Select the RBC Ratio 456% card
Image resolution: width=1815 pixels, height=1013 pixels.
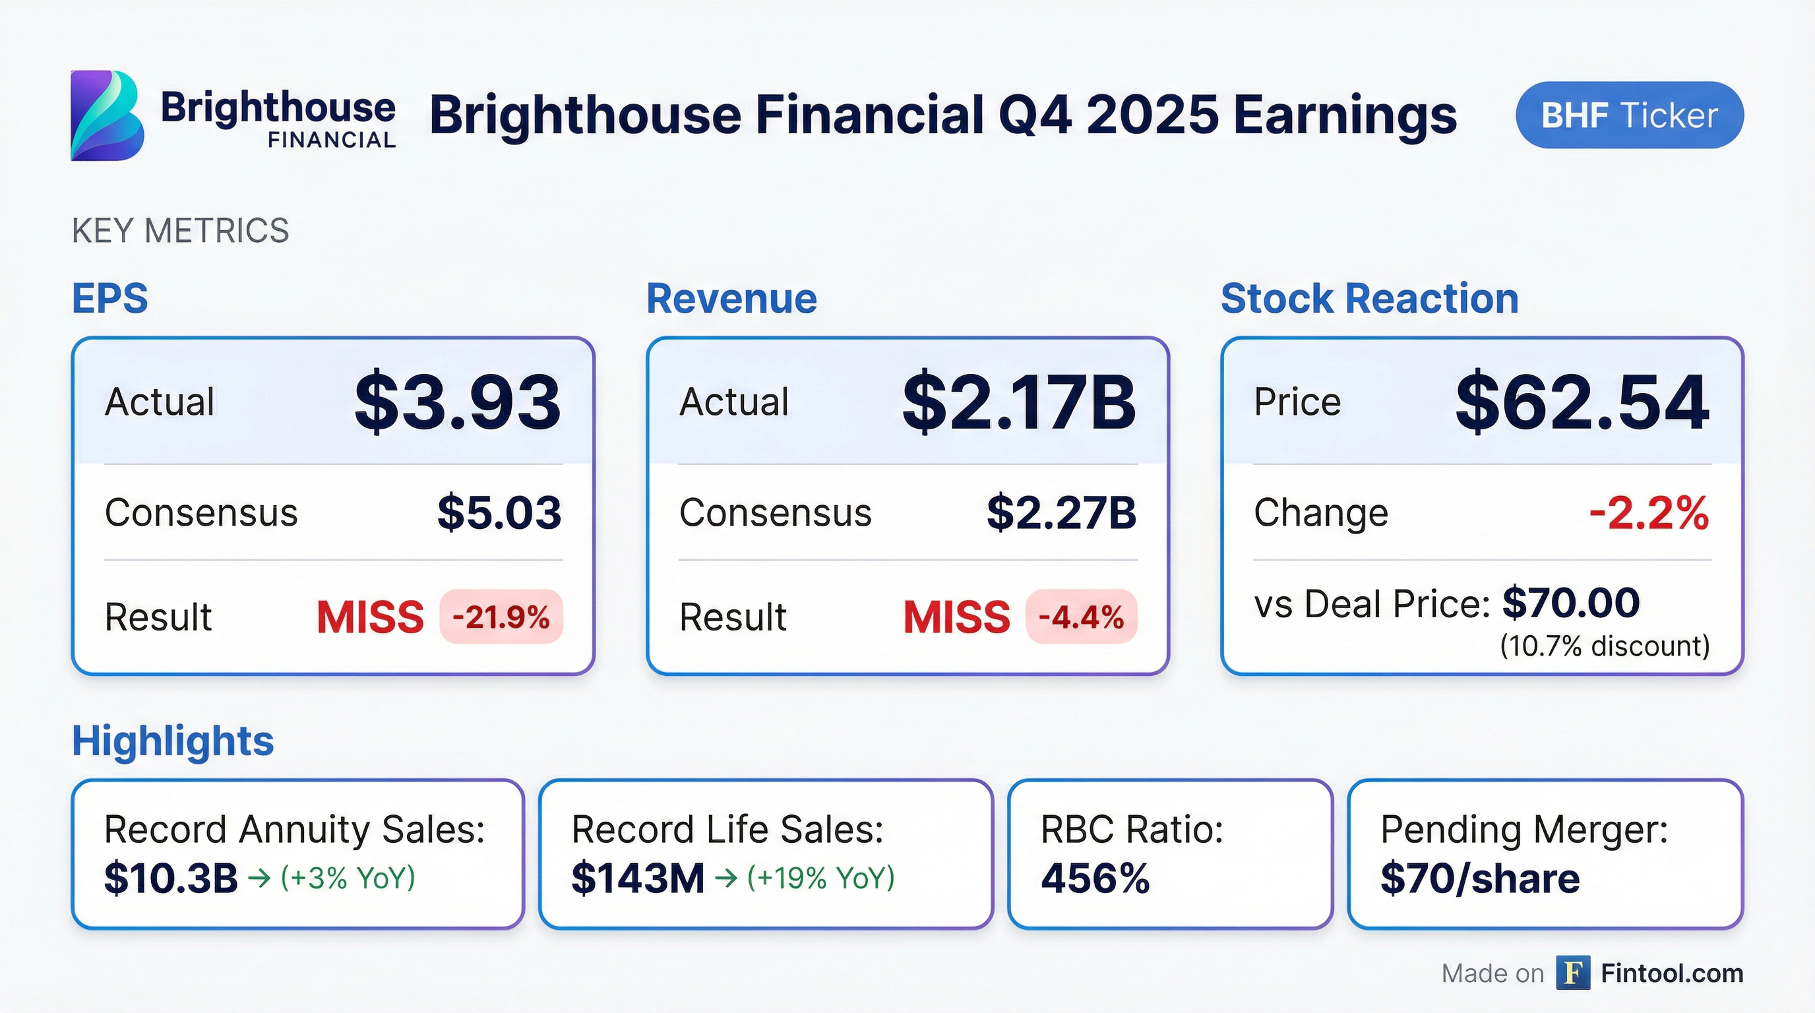click(1169, 854)
